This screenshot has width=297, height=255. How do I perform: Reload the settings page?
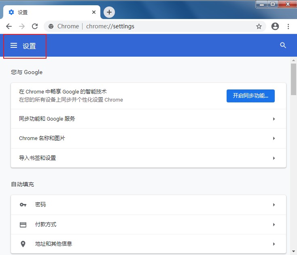tap(35, 26)
